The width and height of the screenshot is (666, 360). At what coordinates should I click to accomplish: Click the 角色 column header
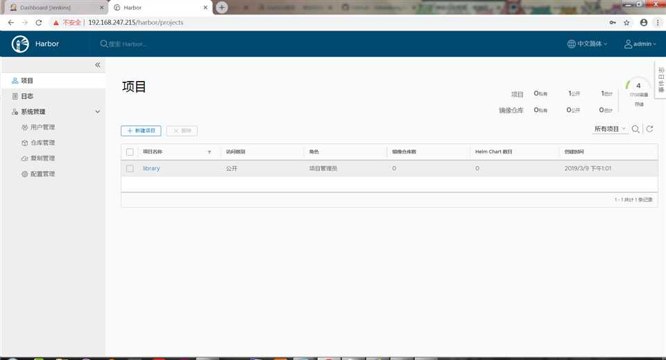pos(314,152)
